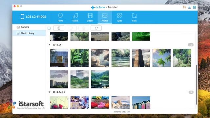
Task: Open the user account icon
Action: [189, 7]
